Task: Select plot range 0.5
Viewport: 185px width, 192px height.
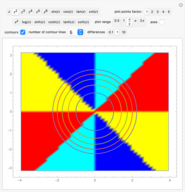Action: [117, 21]
